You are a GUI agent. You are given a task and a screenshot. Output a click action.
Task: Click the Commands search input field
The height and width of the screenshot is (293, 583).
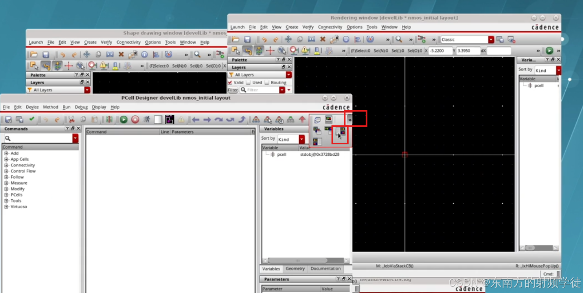click(38, 138)
